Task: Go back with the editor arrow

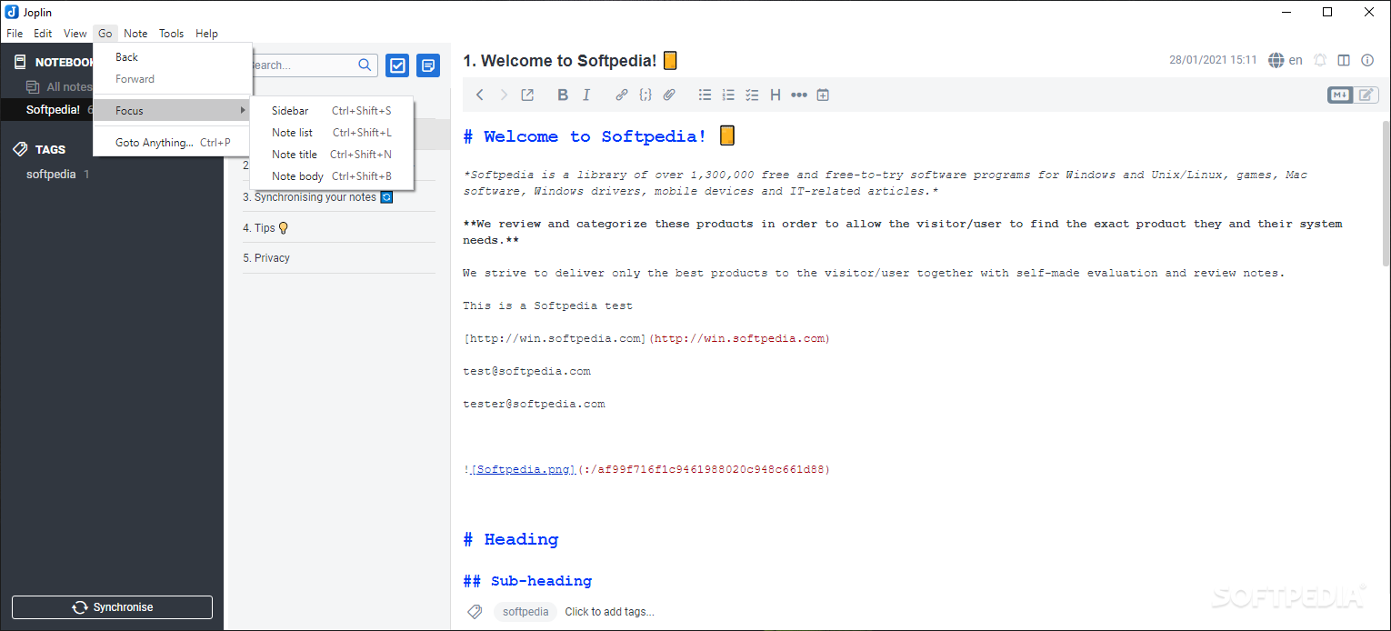Action: (480, 95)
